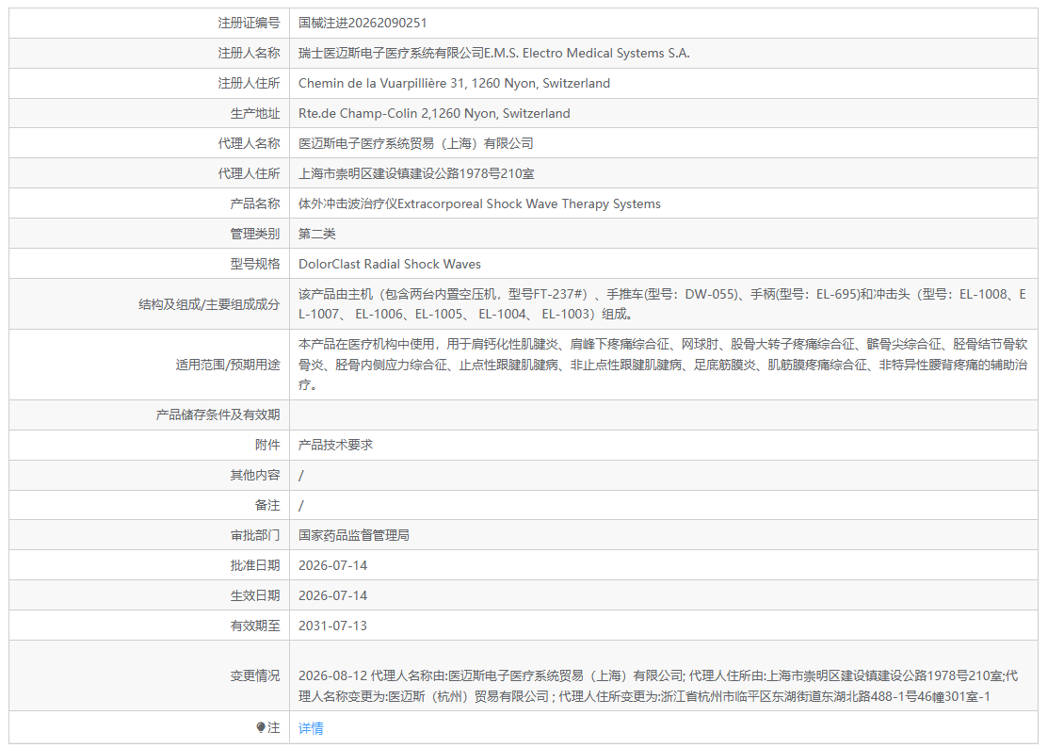Click the 注册人住所 label
This screenshot has height=748, width=1048.
coord(249,83)
